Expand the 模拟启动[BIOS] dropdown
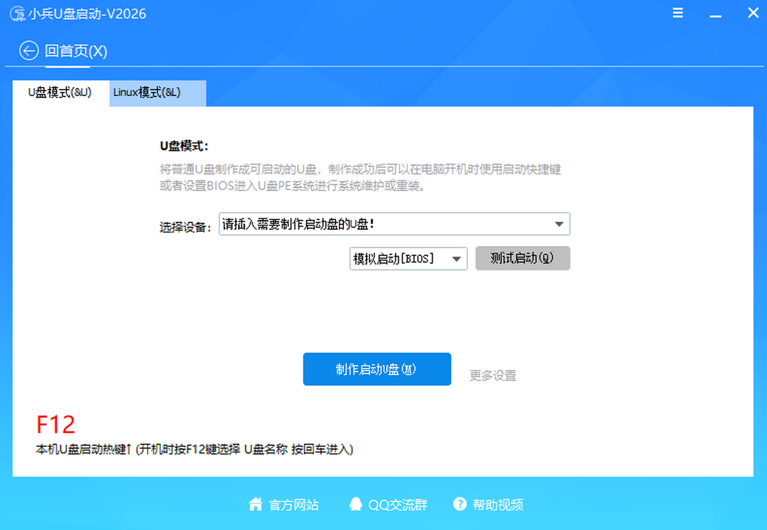The width and height of the screenshot is (767, 530). (x=408, y=259)
